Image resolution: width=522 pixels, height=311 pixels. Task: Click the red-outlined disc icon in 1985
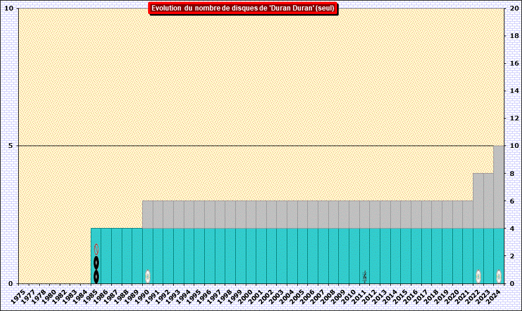[96, 250]
